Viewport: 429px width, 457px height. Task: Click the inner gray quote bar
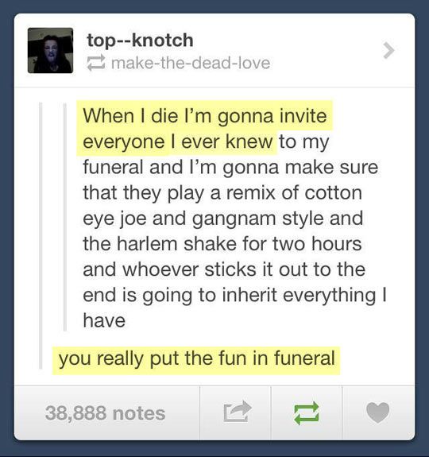coord(65,217)
